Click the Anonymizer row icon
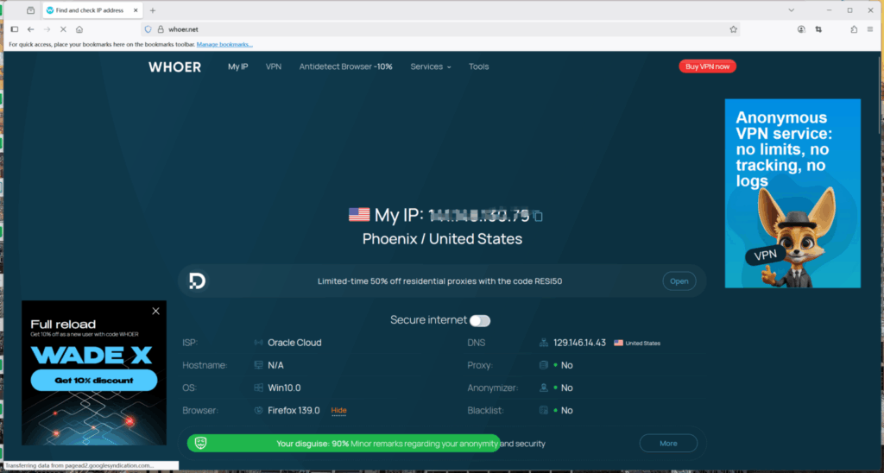 [544, 388]
